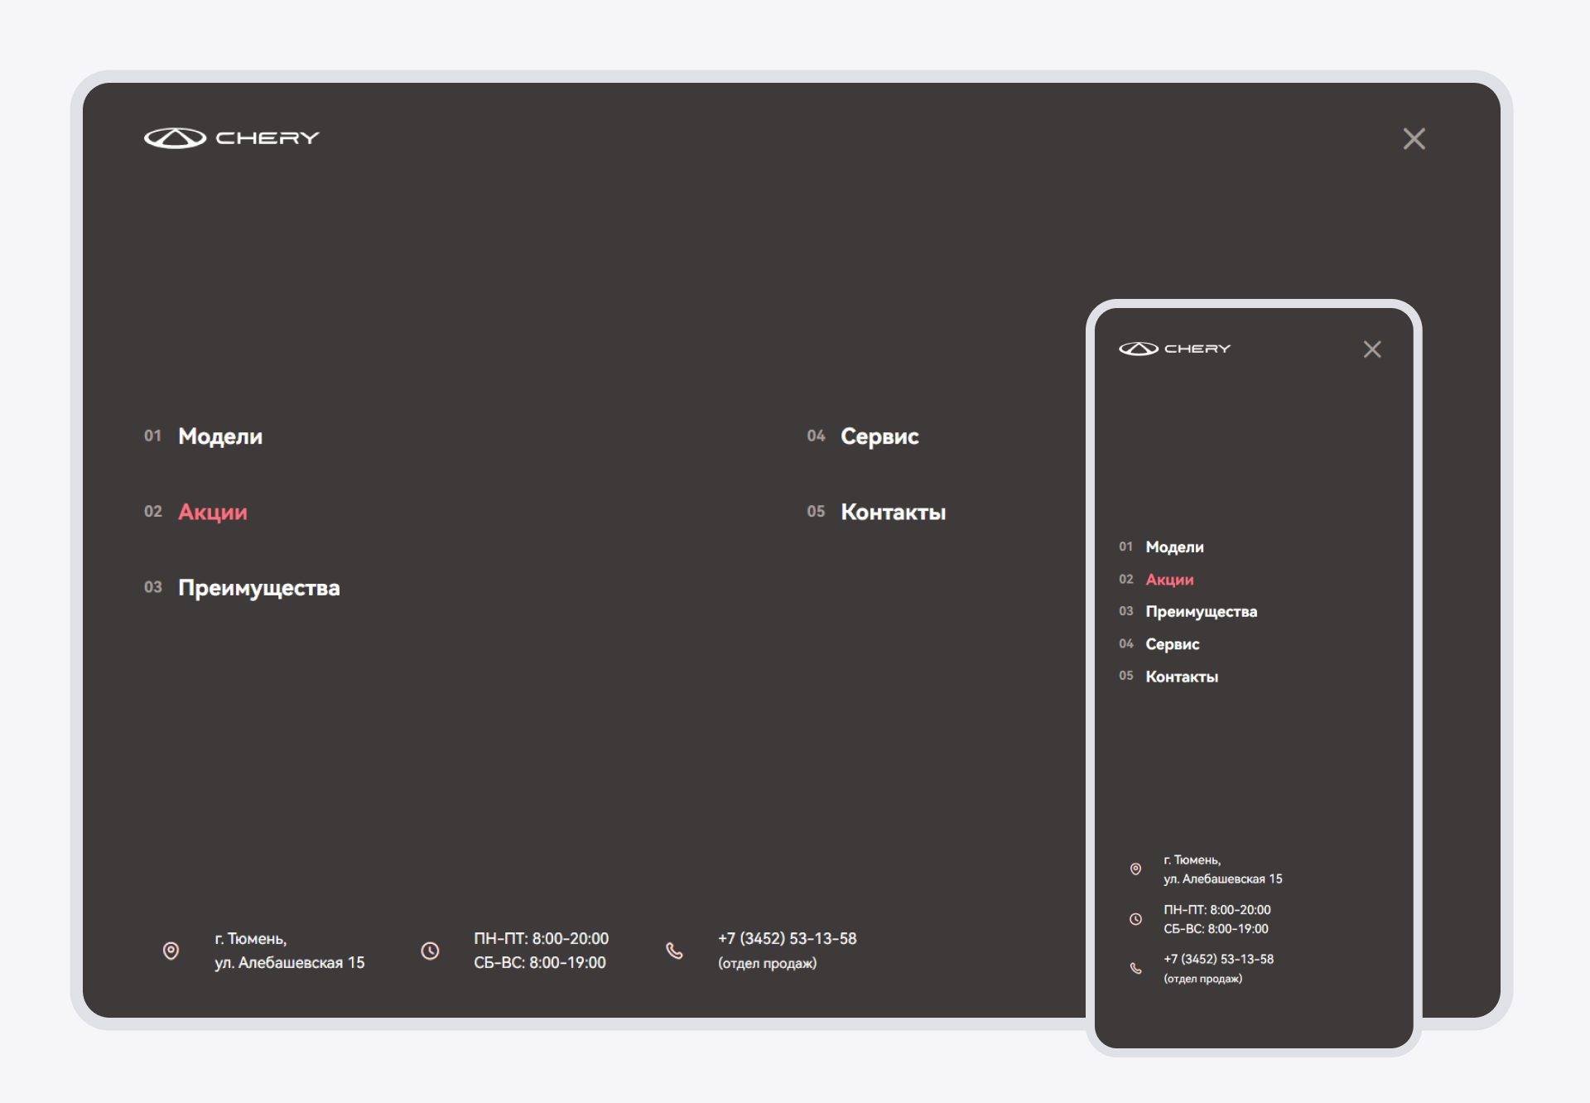
Task: Click the phone icon in desktop footer
Action: coord(674,951)
